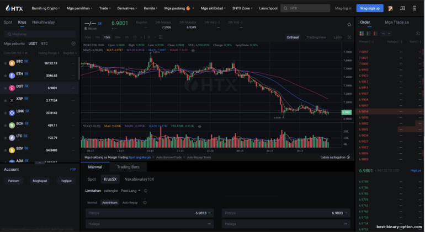Click the Polkadot DOT coin icon

tap(12, 88)
